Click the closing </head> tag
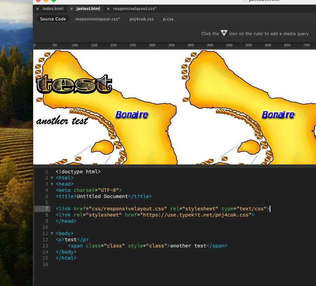 click(66, 221)
